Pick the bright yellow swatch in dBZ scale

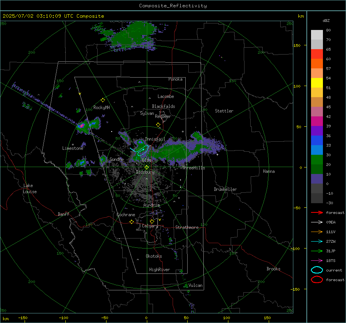(317, 83)
